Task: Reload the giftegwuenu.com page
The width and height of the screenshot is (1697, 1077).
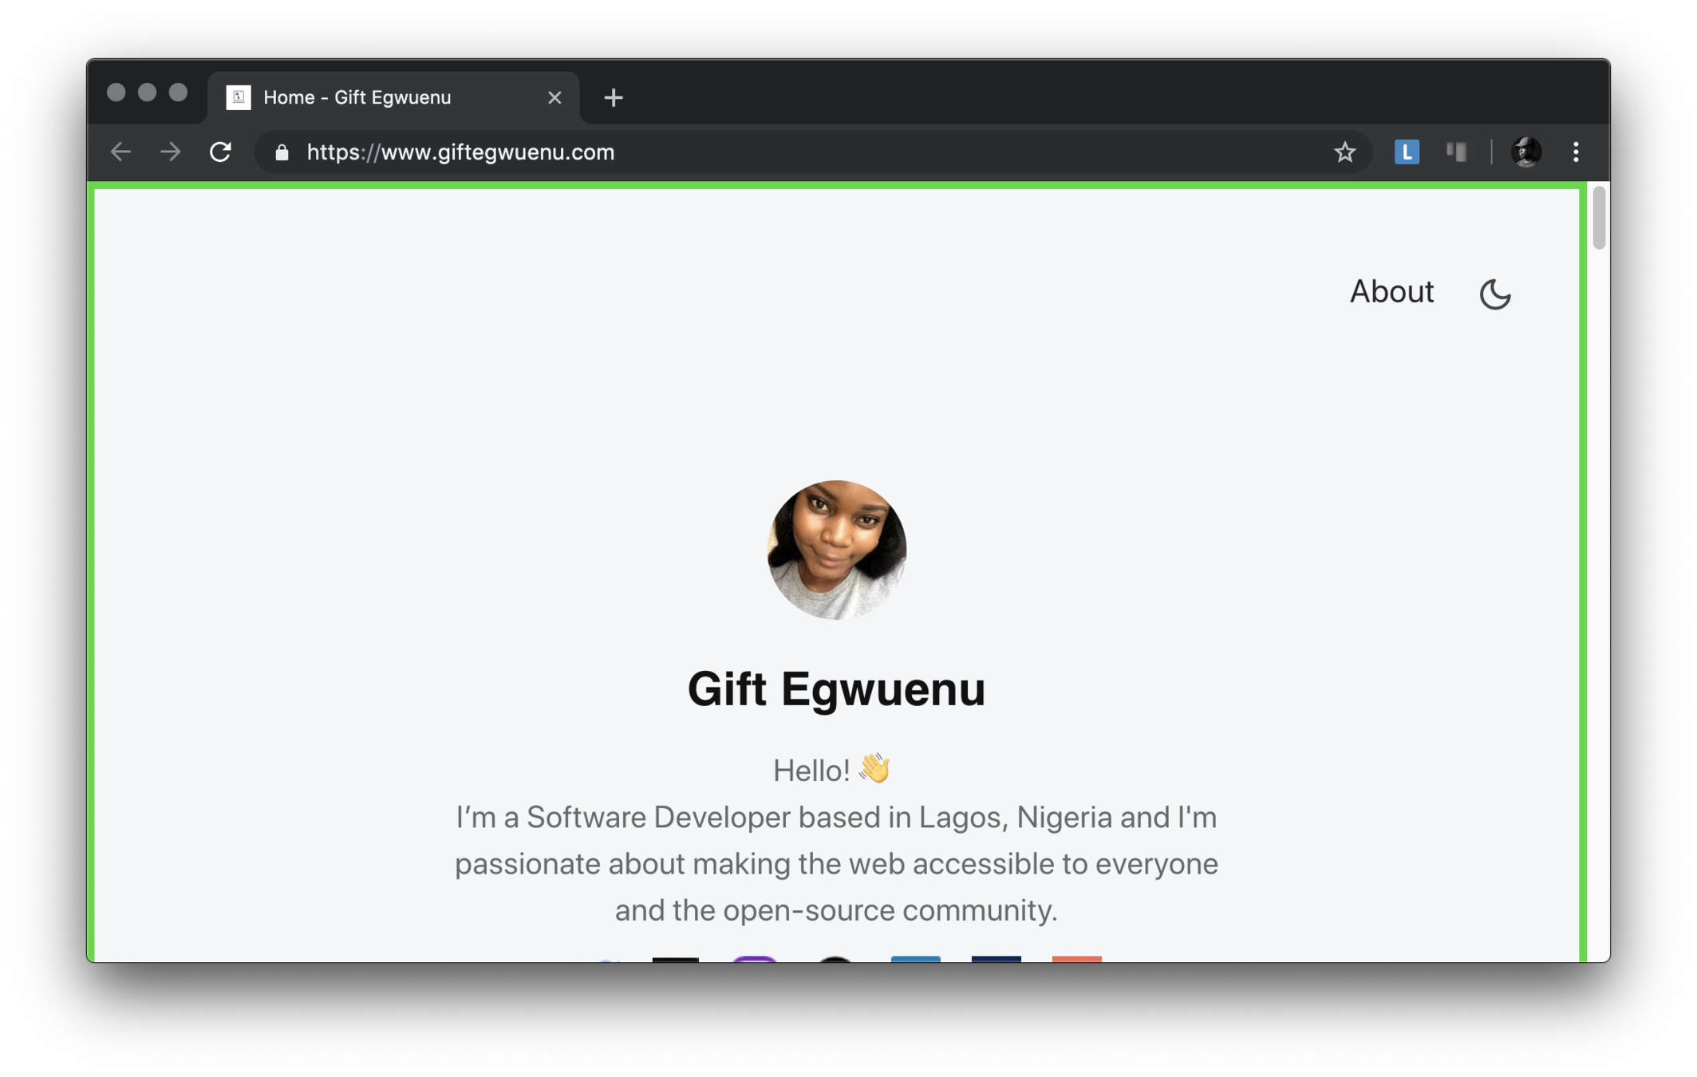Action: (220, 152)
